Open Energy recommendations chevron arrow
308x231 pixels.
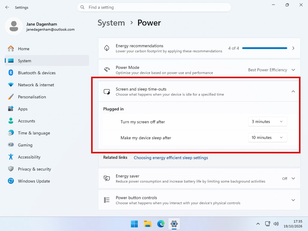[x=293, y=48]
